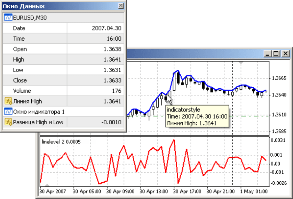Image resolution: width=293 pixels, height=199 pixels.
Task: Maximize the chart window
Action: (x=276, y=53)
